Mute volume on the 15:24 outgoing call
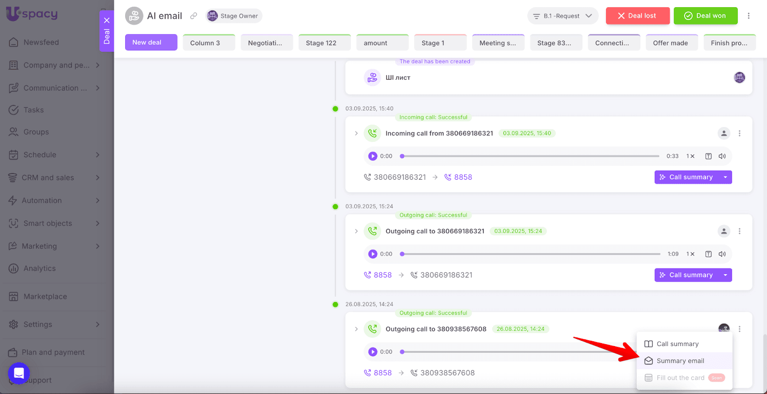The height and width of the screenshot is (394, 767). [722, 254]
